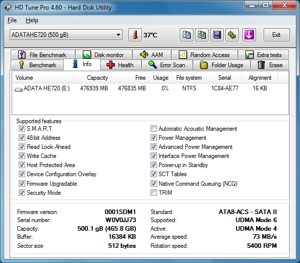Click the floppy disk save icon
This screenshot has width=300, height=263.
(x=217, y=35)
